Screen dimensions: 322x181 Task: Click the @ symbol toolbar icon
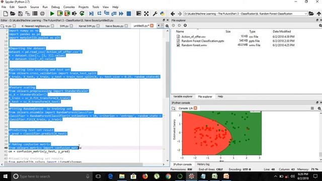pyautogui.click(x=42, y=14)
